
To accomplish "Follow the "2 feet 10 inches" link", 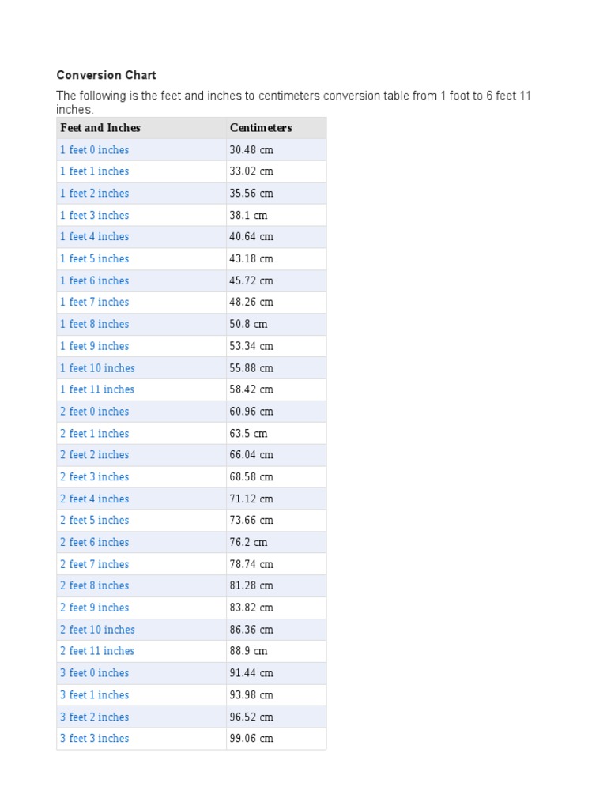I will pyautogui.click(x=97, y=630).
